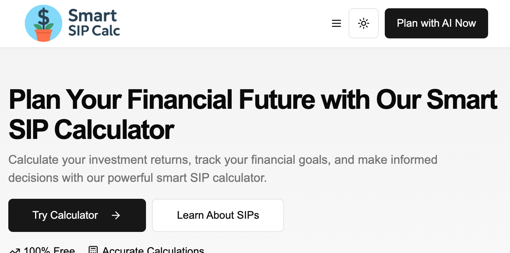Click the calculator icon beside Accurate Calculations

pos(93,250)
